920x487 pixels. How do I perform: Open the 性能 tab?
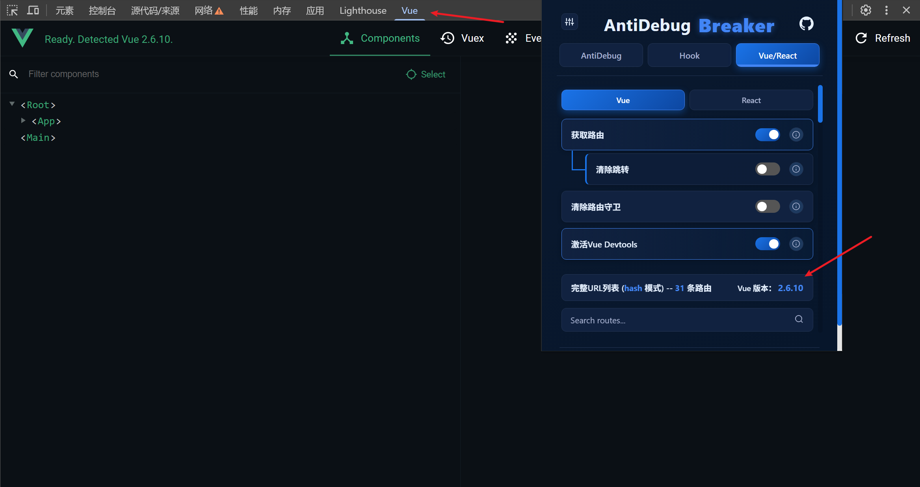[249, 11]
